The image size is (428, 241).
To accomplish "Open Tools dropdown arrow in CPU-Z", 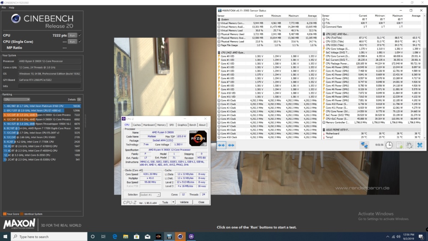I will 173,202.
